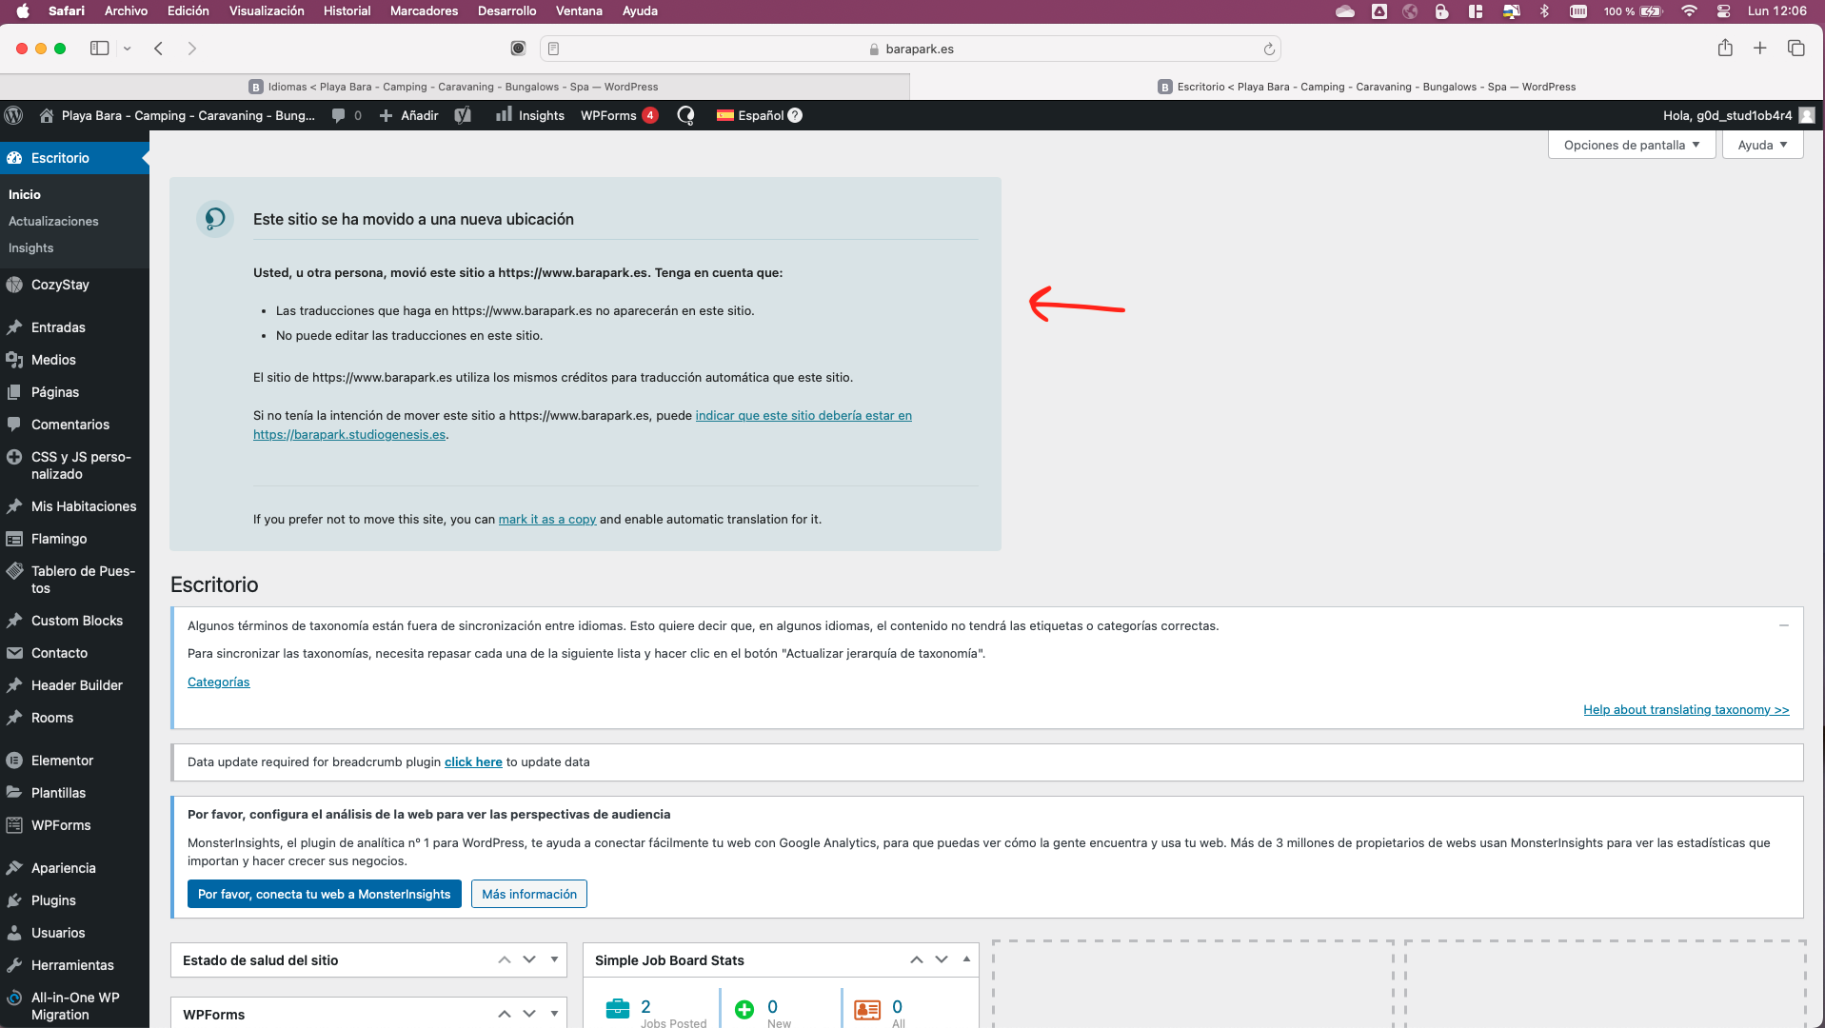Reload the page in Safari
This screenshot has width=1825, height=1028.
1269,49
